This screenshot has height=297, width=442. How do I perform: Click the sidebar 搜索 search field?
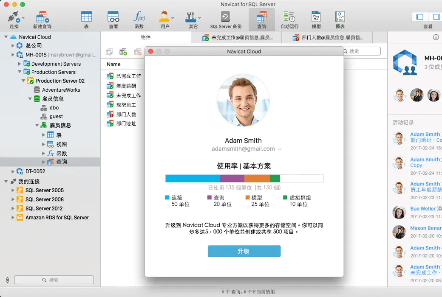(x=54, y=280)
